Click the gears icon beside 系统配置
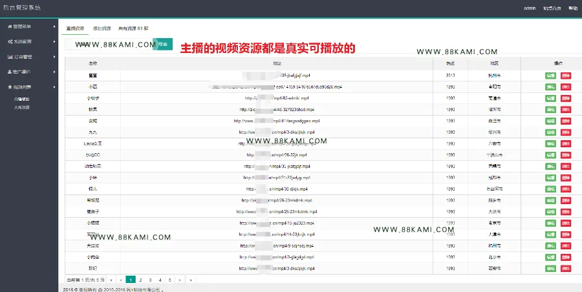Image resolution: width=582 pixels, height=292 pixels. coord(10,42)
